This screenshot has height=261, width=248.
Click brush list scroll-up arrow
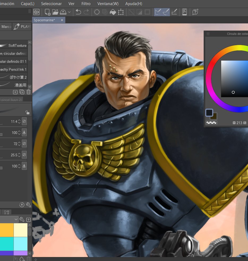pos(30,43)
